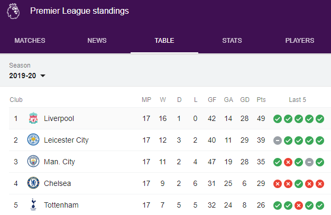Open the Stats tab
The height and width of the screenshot is (215, 331).
click(x=232, y=41)
